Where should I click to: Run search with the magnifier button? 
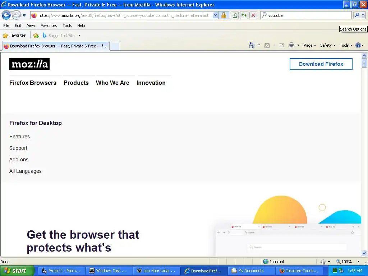[x=357, y=15]
